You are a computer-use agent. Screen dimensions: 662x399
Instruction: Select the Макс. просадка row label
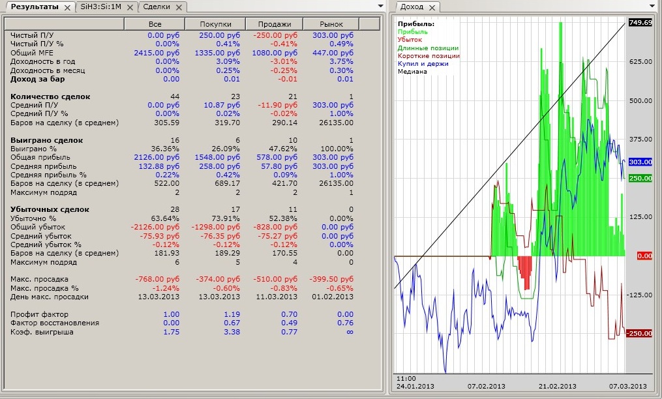[x=39, y=279]
